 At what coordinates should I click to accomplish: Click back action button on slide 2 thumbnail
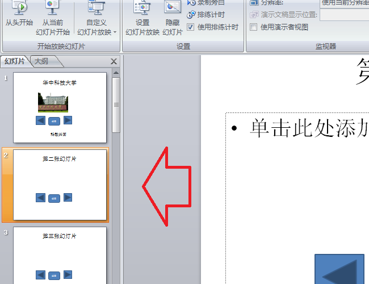40,198
